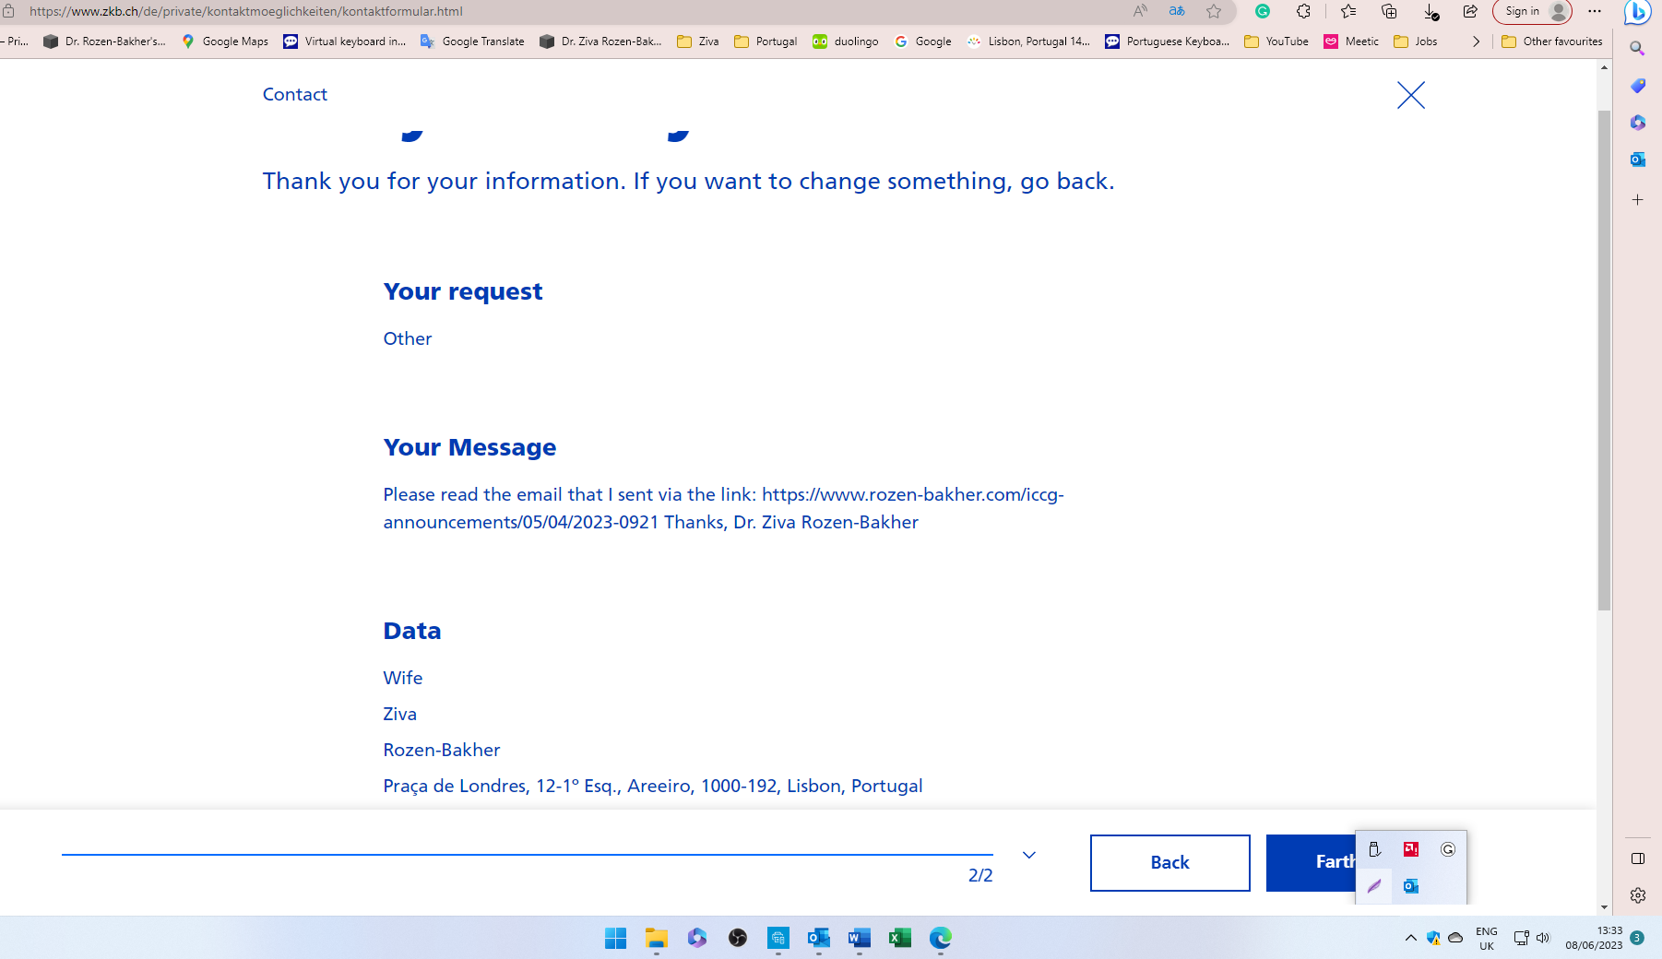
Task: Open the Google Maps bookmark
Action: pyautogui.click(x=225, y=41)
